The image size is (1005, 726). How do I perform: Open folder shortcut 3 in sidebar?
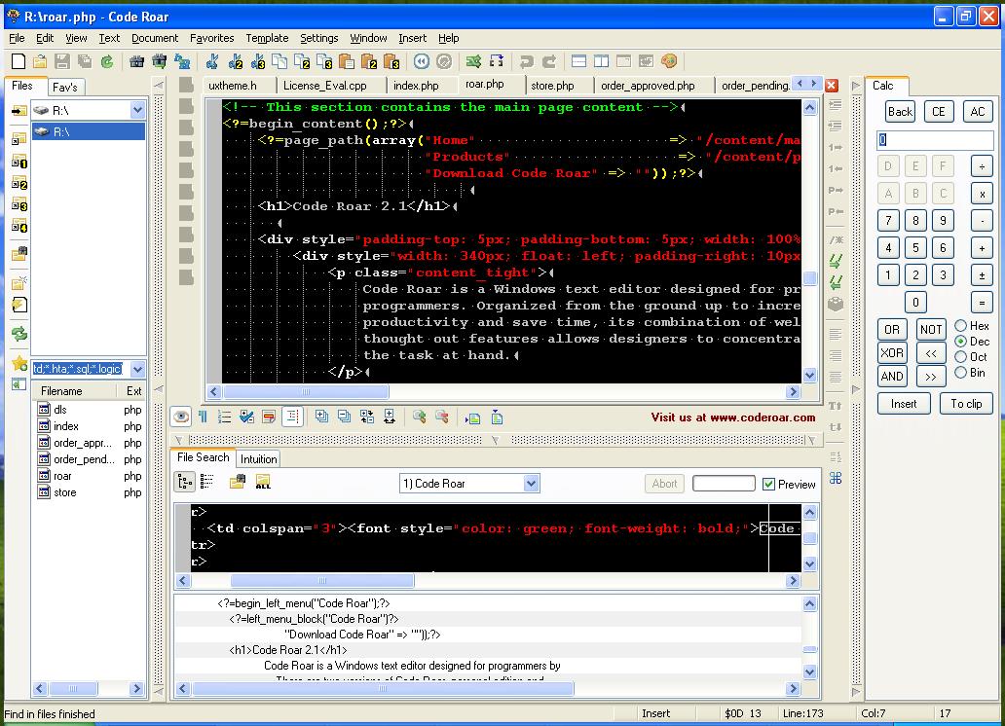pos(19,204)
